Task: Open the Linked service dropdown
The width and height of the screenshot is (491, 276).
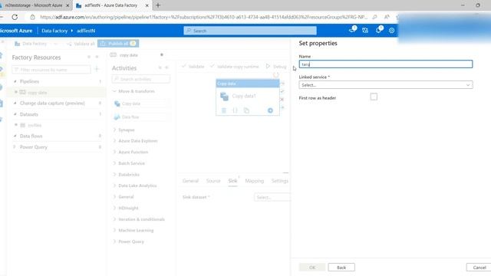Action: point(385,85)
